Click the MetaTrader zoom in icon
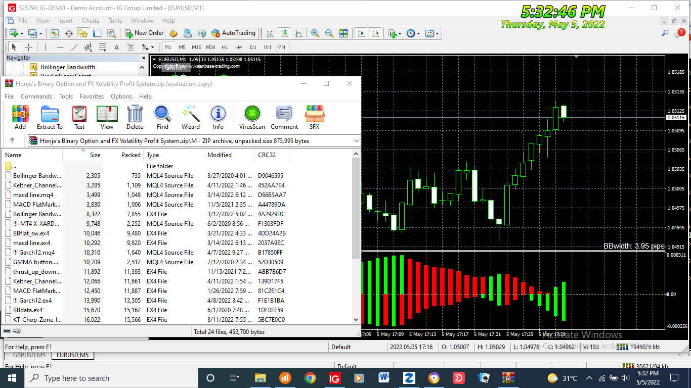691x388 pixels. click(x=315, y=33)
